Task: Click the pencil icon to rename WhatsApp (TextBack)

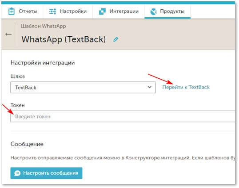Action: point(116,39)
